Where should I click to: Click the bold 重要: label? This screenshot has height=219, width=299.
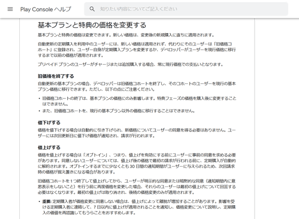[47, 201]
